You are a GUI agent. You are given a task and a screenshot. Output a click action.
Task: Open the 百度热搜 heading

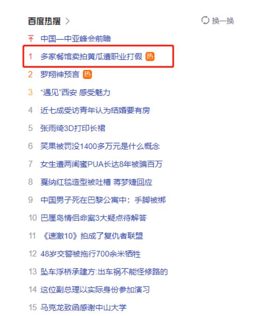pos(44,21)
